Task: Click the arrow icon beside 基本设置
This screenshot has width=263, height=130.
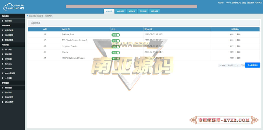Action: tap(3, 54)
